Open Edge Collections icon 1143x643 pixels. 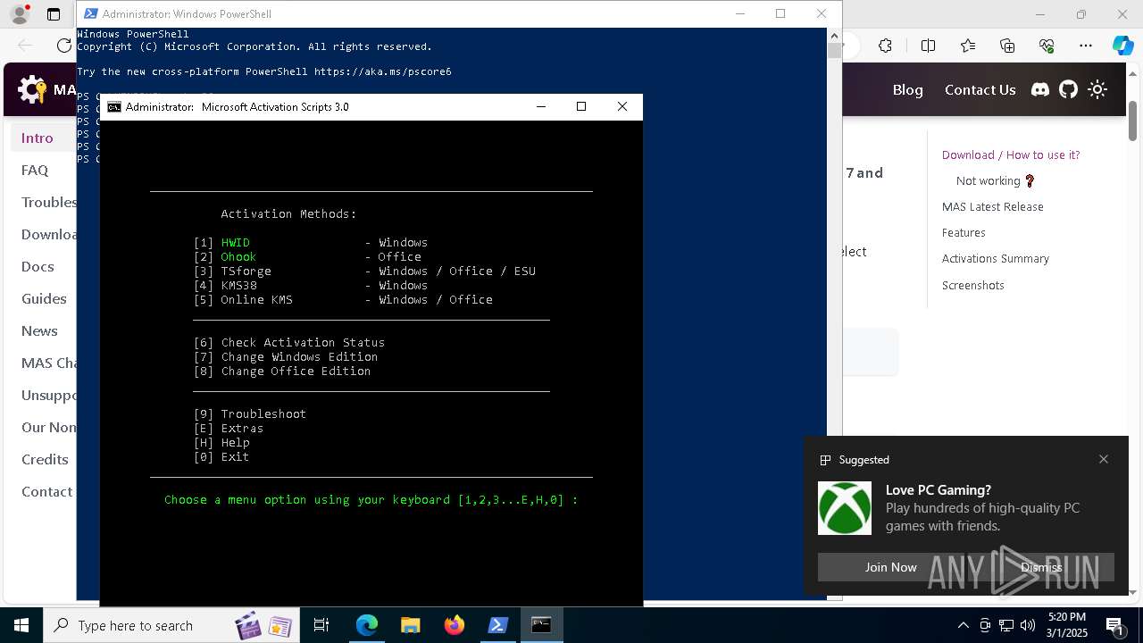(1007, 46)
